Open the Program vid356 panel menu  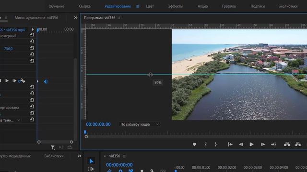(x=119, y=18)
